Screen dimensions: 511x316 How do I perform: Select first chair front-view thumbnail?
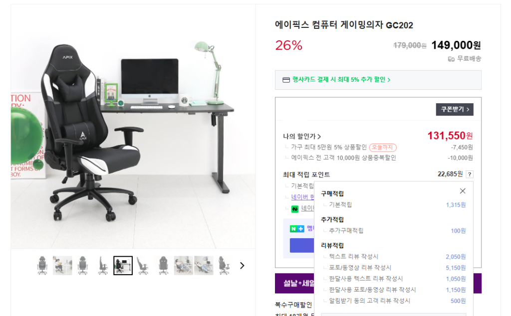click(42, 266)
